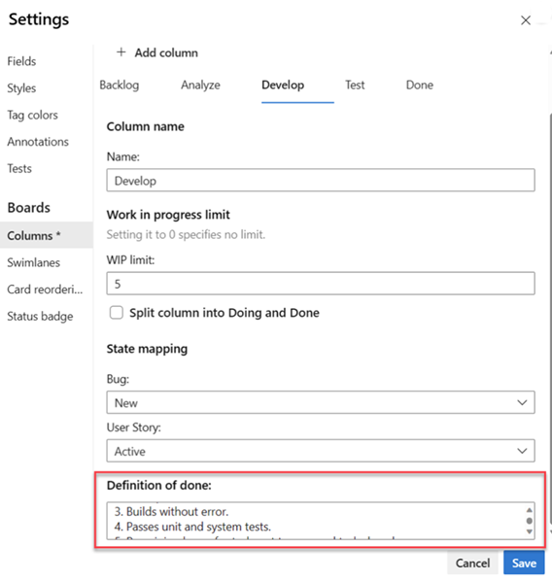This screenshot has height=581, width=552.
Task: Click the up arrow of Definition of done scrollbar
Action: [530, 510]
